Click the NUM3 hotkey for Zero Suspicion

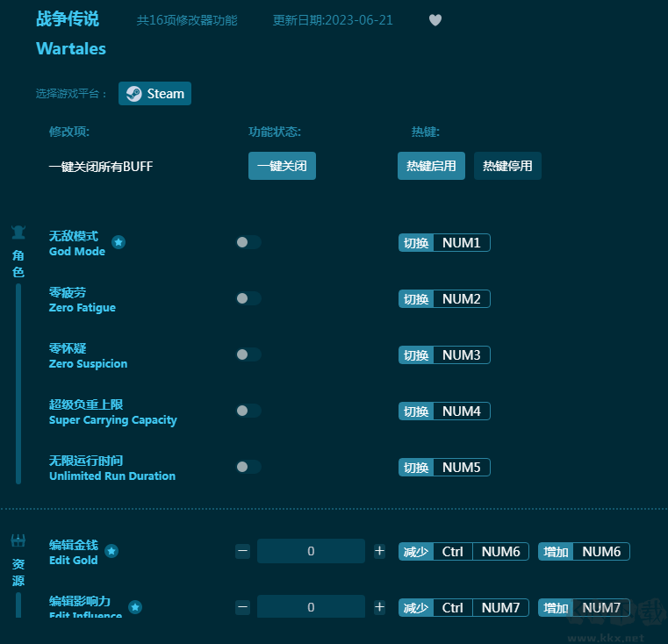click(x=462, y=355)
